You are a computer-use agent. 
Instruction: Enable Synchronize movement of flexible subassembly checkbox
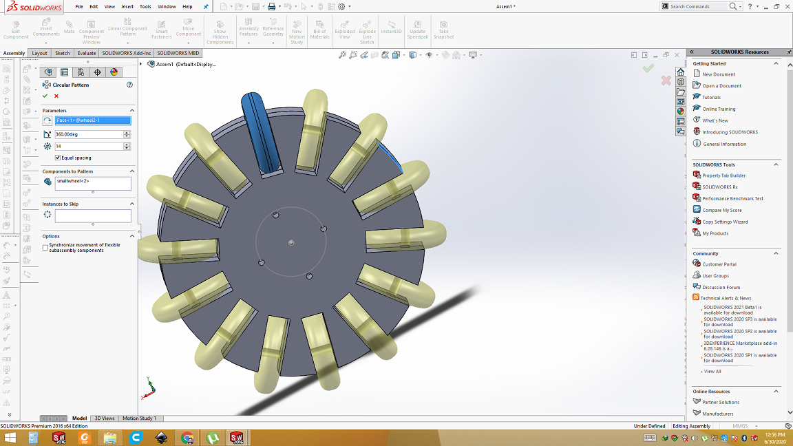[x=45, y=248]
